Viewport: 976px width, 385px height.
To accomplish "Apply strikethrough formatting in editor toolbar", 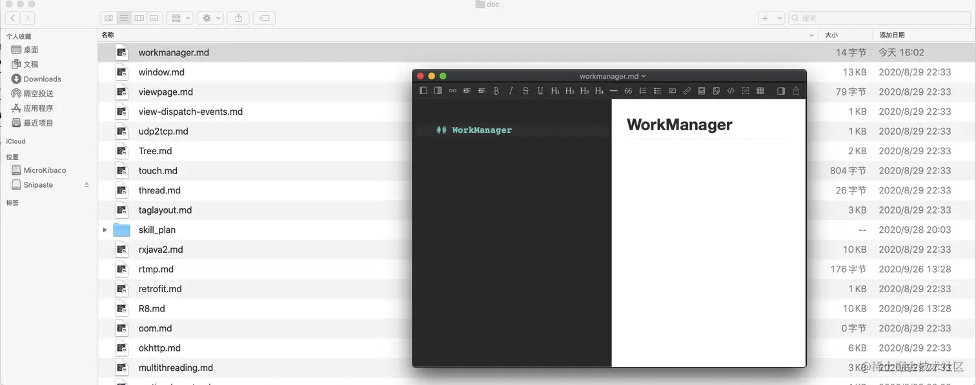I will [525, 91].
